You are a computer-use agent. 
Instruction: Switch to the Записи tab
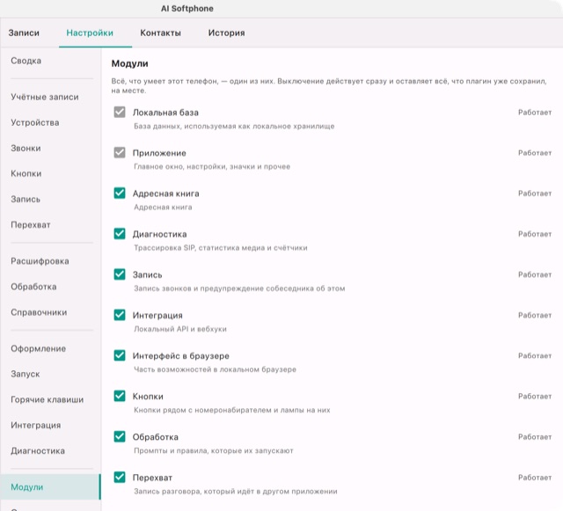pos(24,33)
